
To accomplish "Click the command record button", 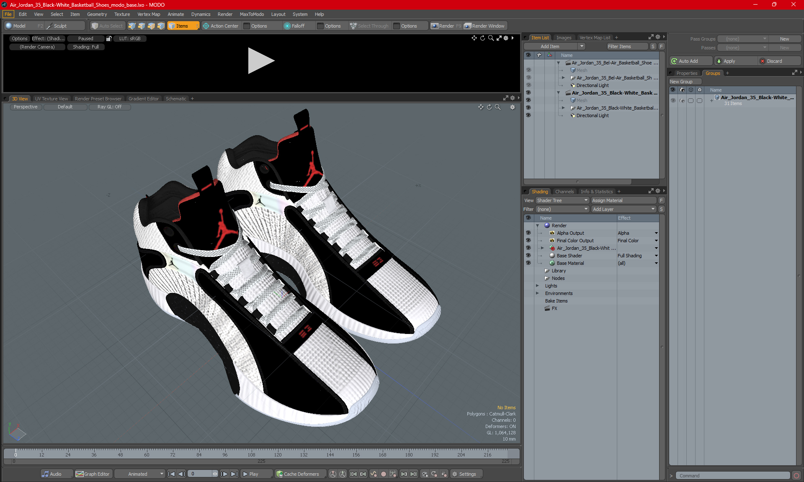I will pos(796,476).
